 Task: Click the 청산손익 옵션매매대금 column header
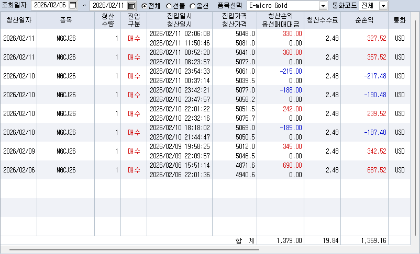(281, 20)
